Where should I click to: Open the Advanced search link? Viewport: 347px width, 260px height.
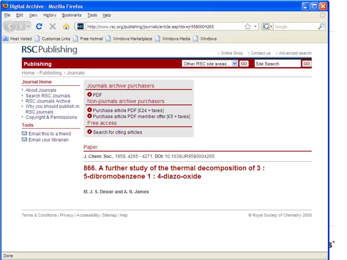pyautogui.click(x=295, y=53)
